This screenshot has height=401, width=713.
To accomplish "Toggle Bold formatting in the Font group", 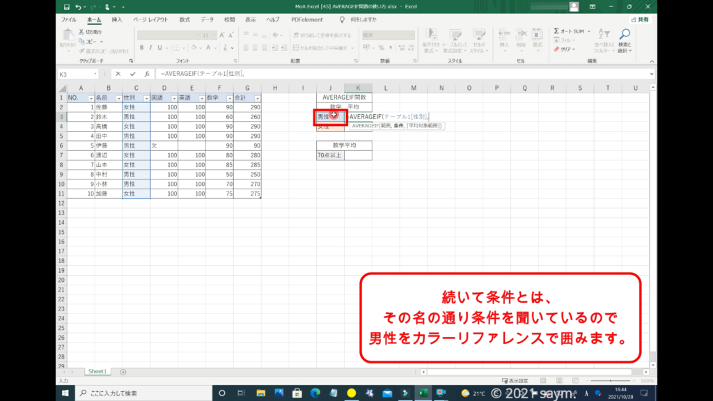I will [x=141, y=48].
